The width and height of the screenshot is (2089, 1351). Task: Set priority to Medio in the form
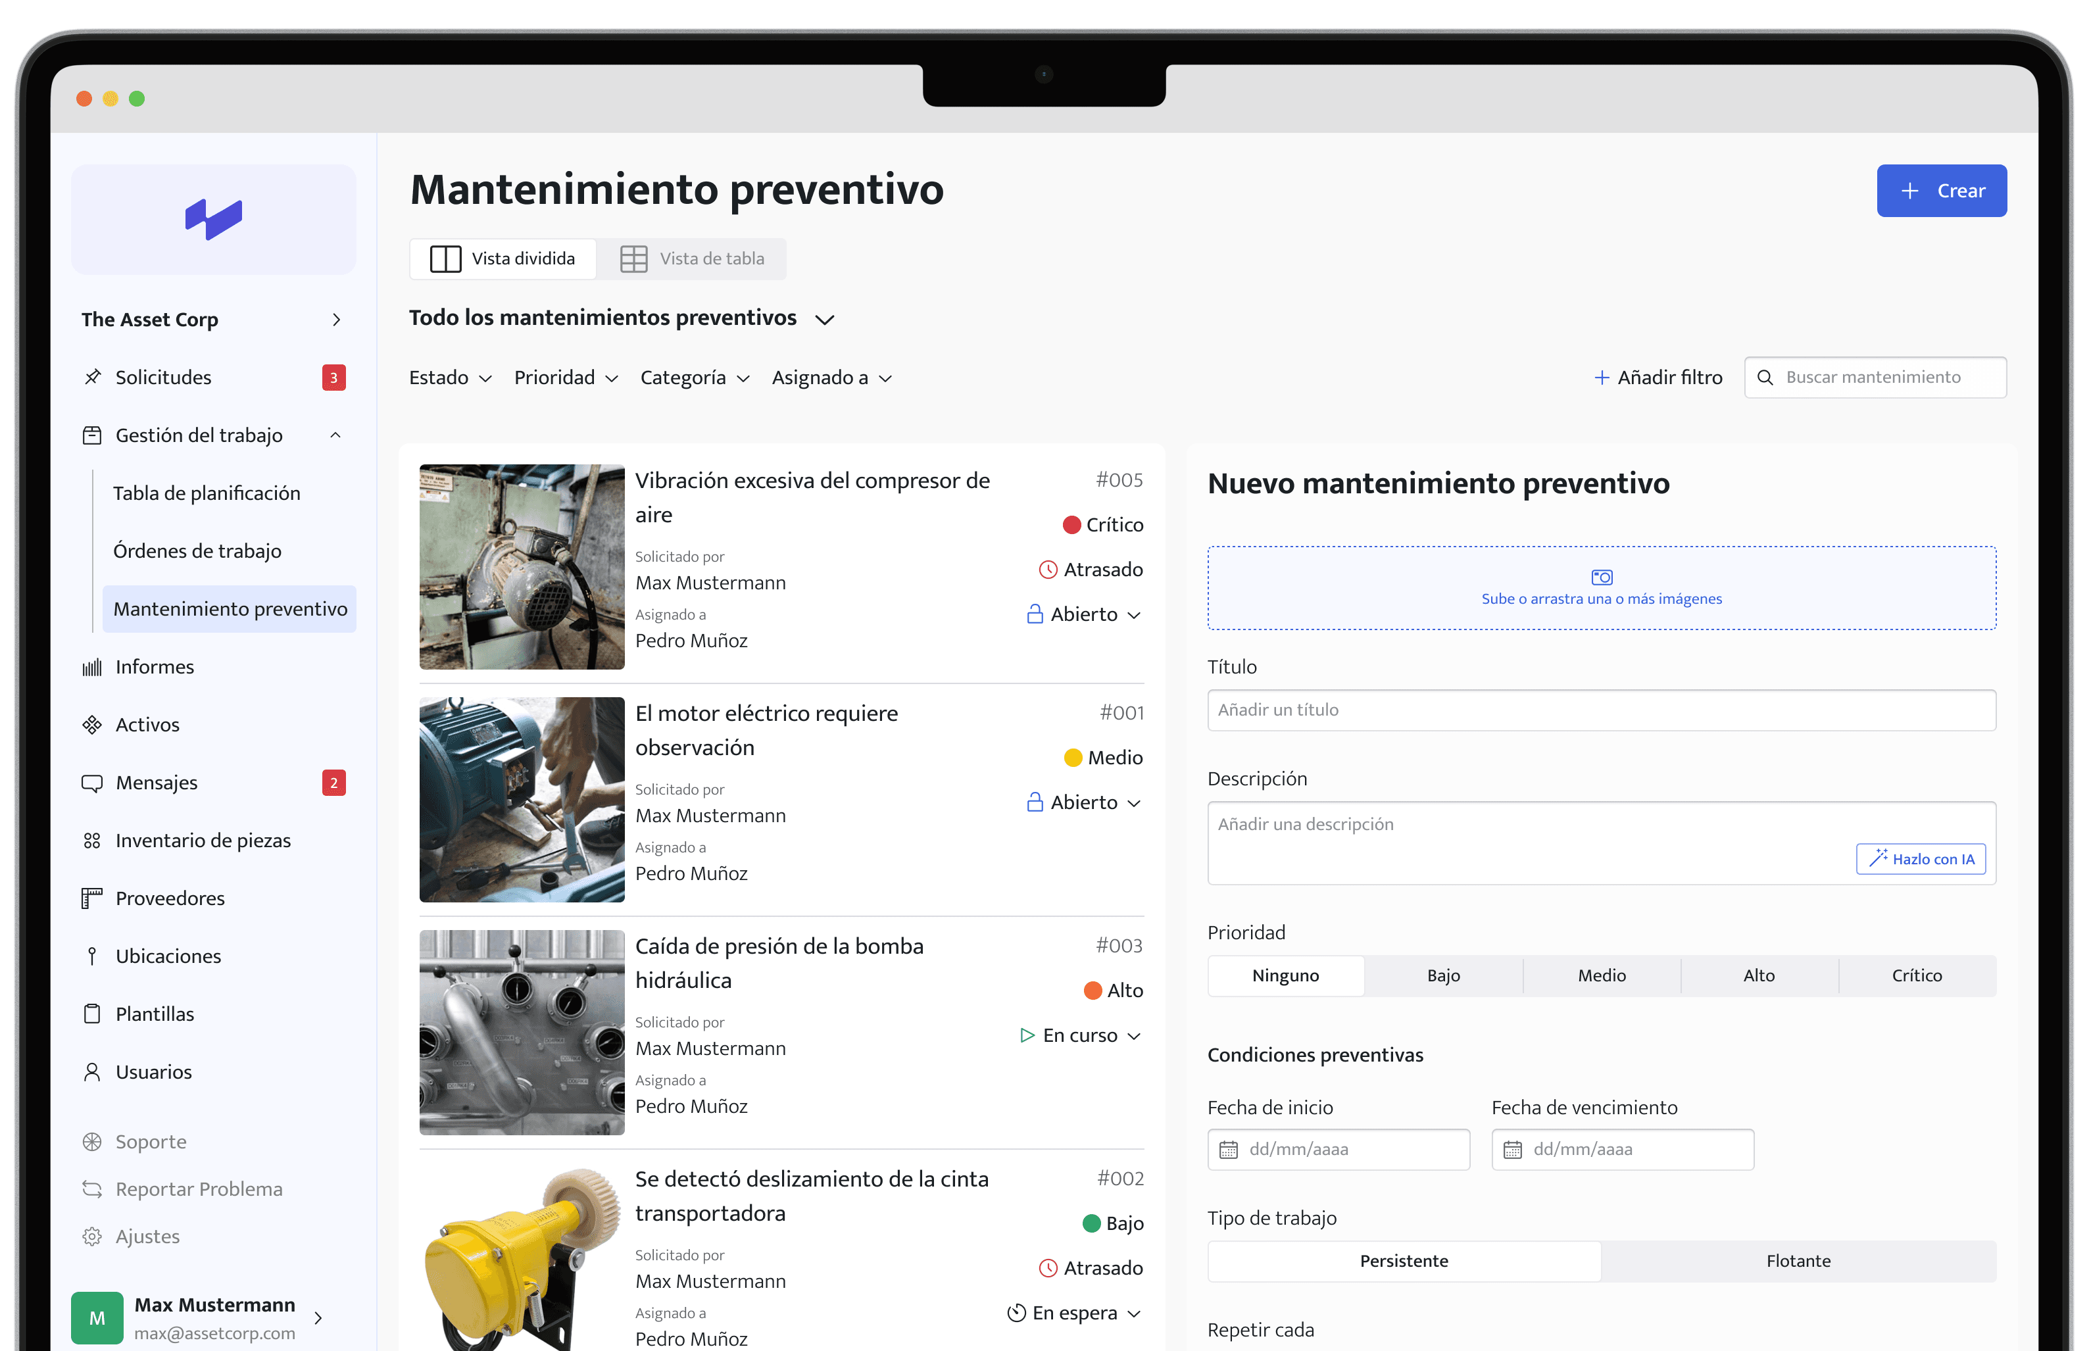pos(1602,975)
